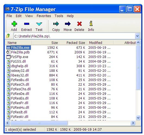Click the horizontal scrollbar left arrow
The image size is (144, 135).
click(x=8, y=123)
